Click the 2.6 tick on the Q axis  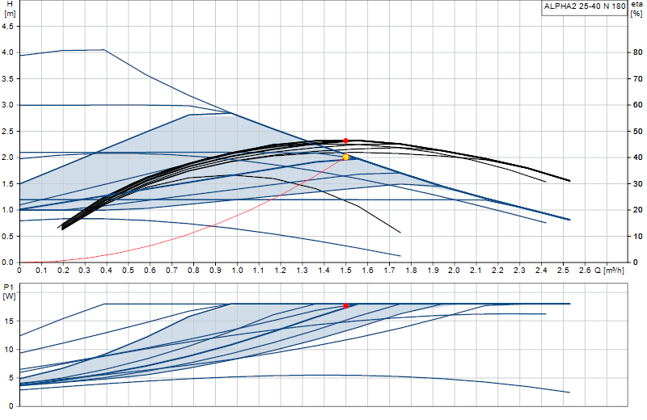click(x=585, y=271)
